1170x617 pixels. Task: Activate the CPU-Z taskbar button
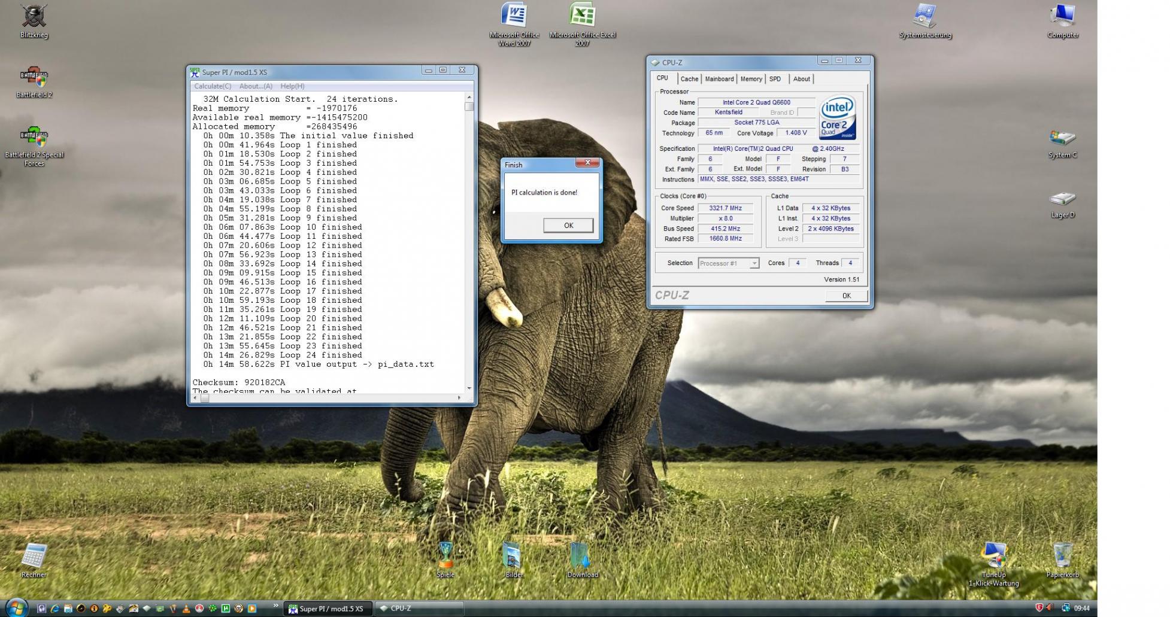pos(419,609)
